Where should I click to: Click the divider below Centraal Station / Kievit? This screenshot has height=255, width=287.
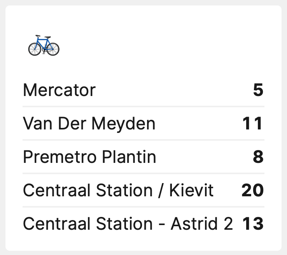(x=143, y=206)
